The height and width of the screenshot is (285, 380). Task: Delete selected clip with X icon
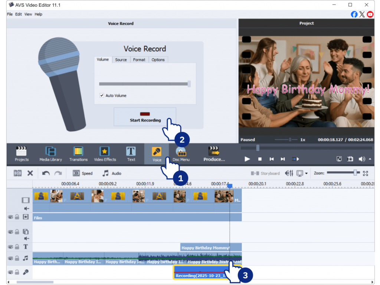click(30, 173)
